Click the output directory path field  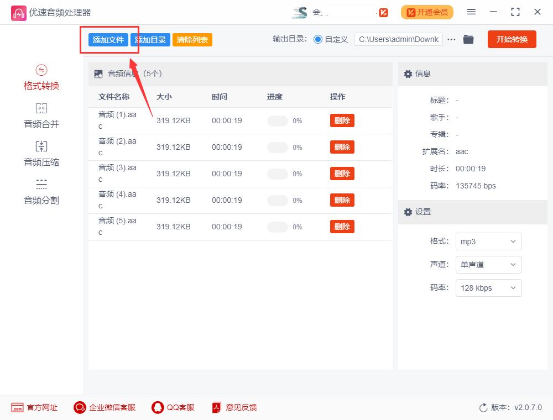[398, 39]
